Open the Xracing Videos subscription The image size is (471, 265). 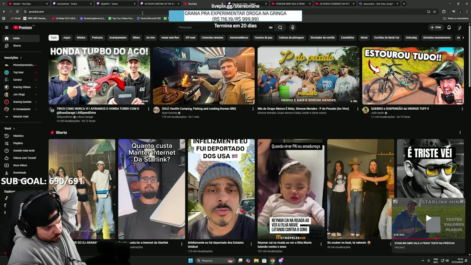[21, 87]
